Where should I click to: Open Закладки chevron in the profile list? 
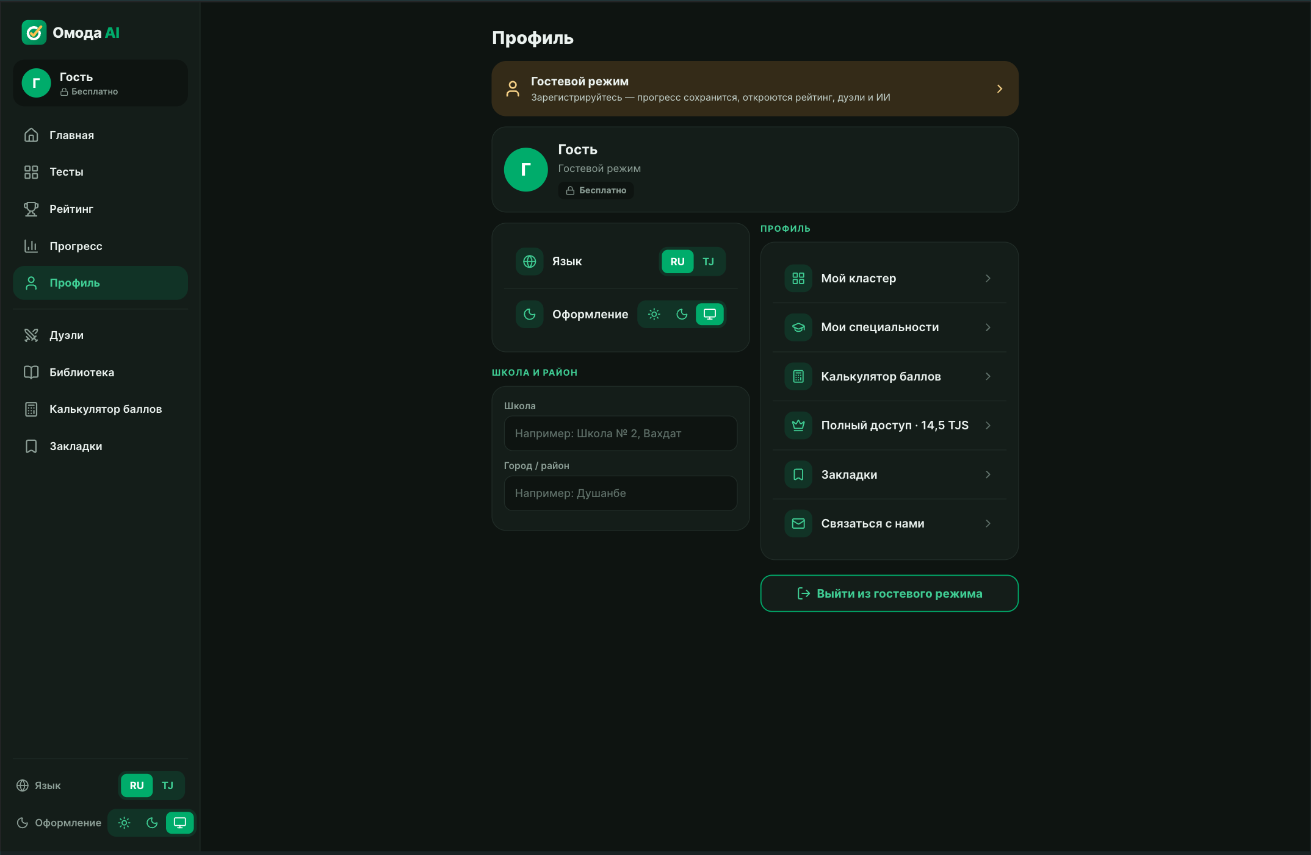tap(988, 474)
